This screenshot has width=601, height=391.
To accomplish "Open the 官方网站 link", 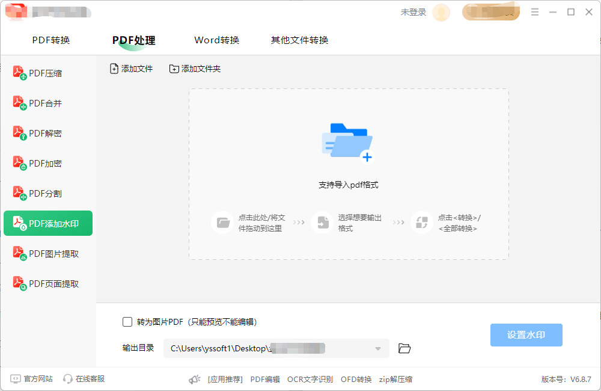I will (38, 379).
